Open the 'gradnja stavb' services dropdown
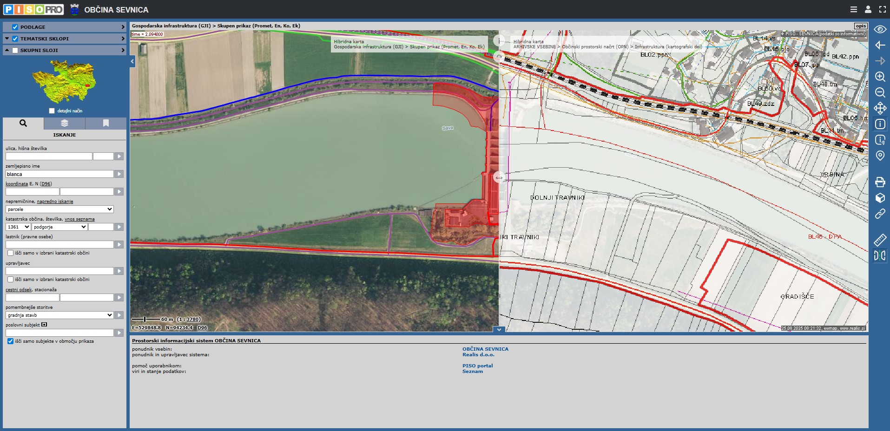This screenshot has width=890, height=431. (59, 315)
